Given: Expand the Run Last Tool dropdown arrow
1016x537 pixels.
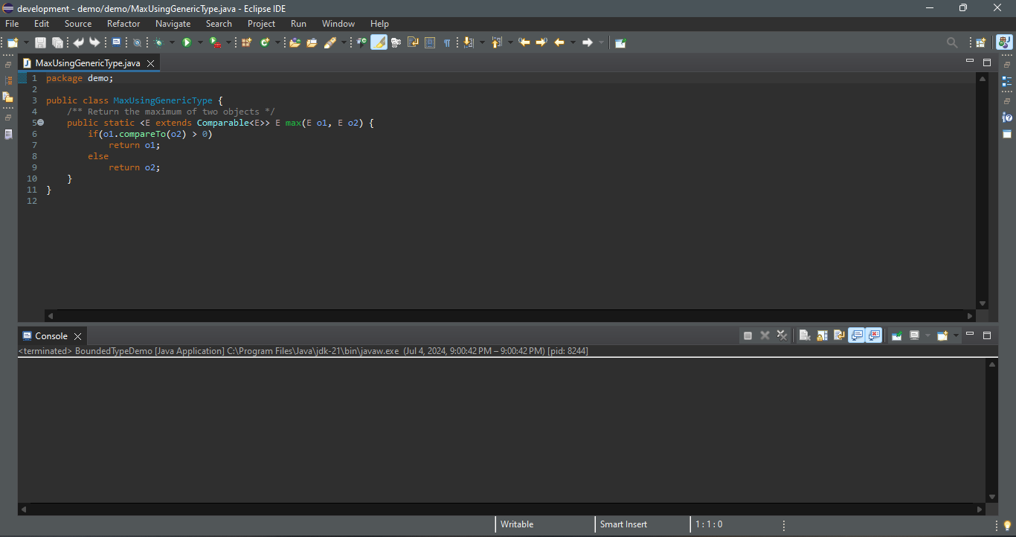Looking at the screenshot, I should pyautogui.click(x=228, y=42).
